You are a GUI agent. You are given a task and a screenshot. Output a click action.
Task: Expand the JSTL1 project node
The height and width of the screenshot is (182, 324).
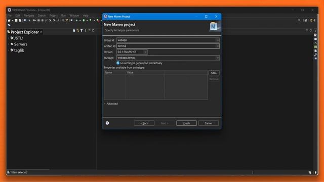pos(9,38)
